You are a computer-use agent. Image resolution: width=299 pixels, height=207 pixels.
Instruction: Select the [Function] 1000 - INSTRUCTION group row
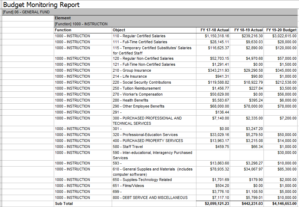click(176, 24)
